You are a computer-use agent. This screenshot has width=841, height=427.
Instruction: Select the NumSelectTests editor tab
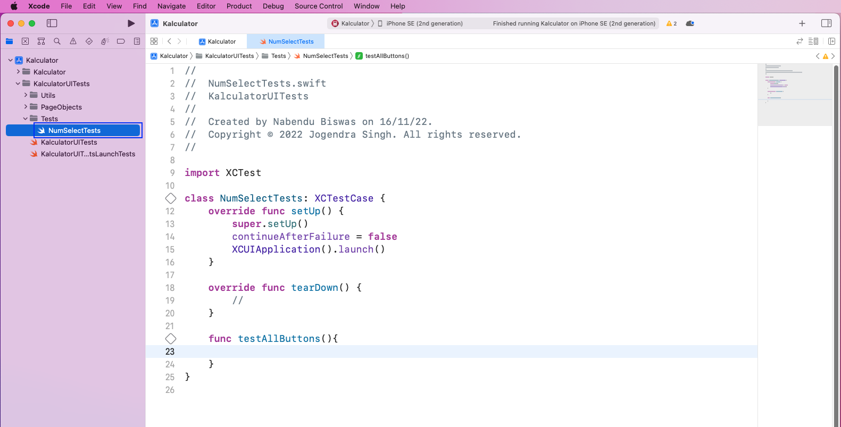click(x=286, y=41)
